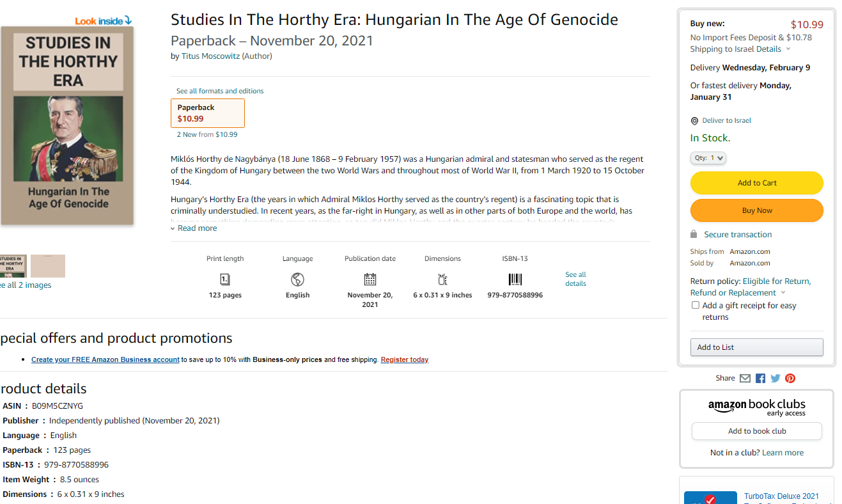Add the book to cart
Screen dimensions: 842x504
click(x=756, y=182)
